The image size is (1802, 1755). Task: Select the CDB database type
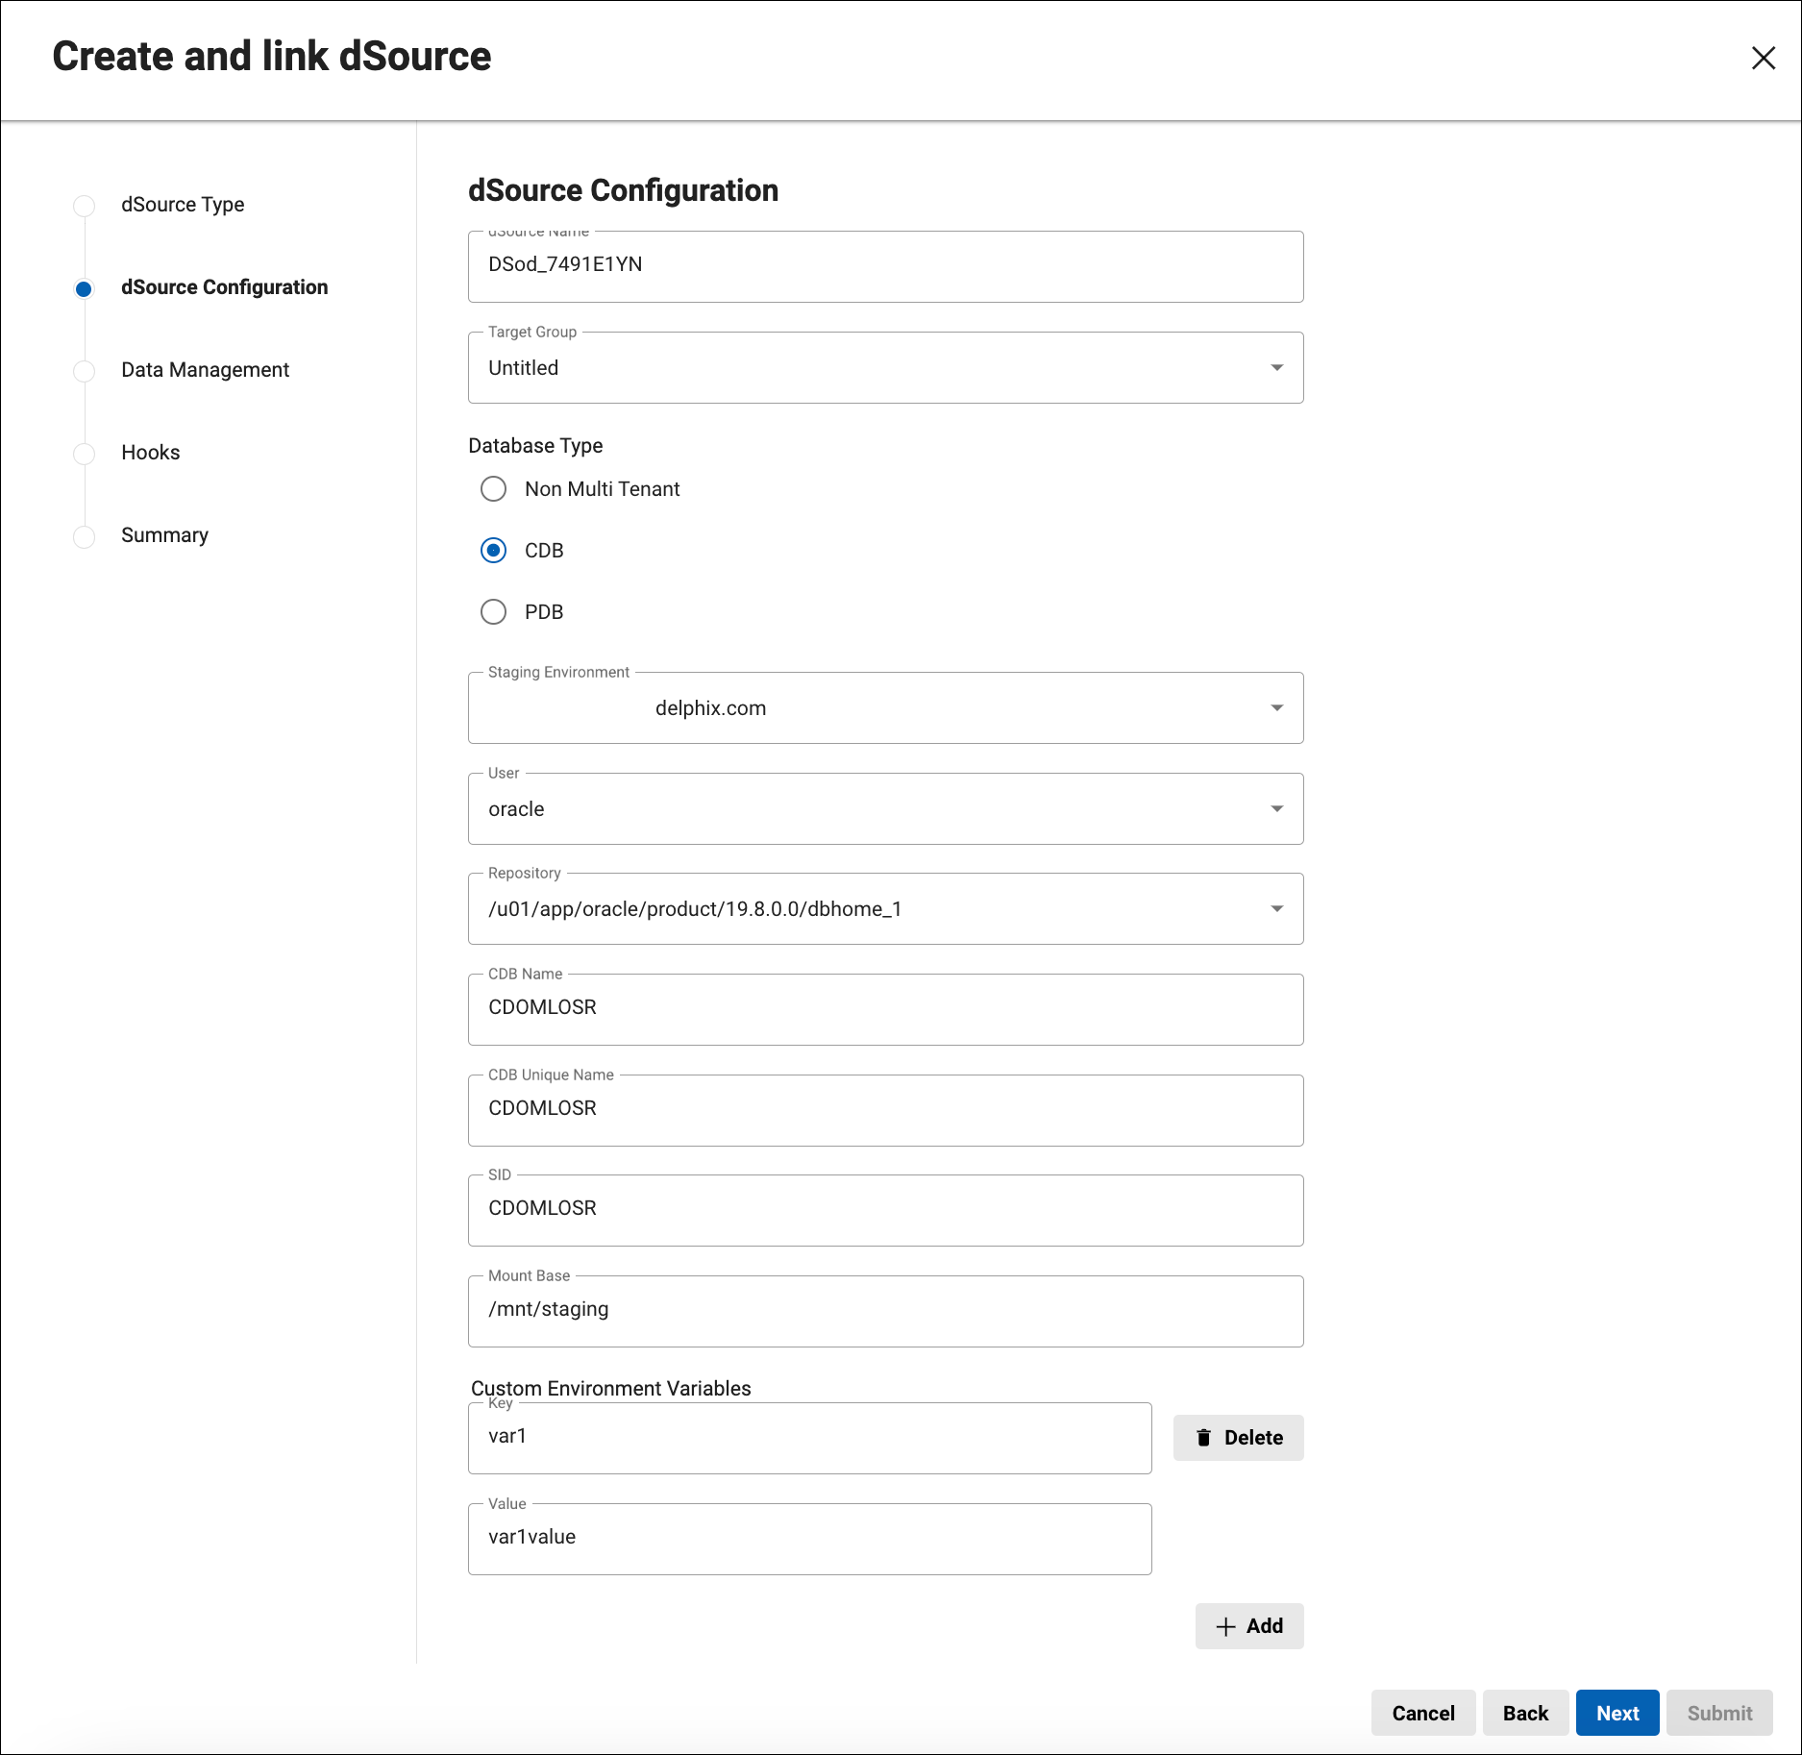pyautogui.click(x=493, y=550)
